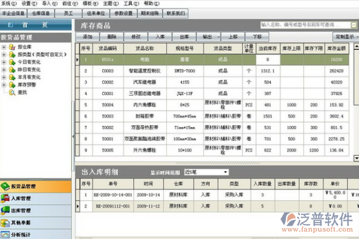Open 入库管理 truck icon panel
Screen dimensions: 359x239
[x=5, y=198]
